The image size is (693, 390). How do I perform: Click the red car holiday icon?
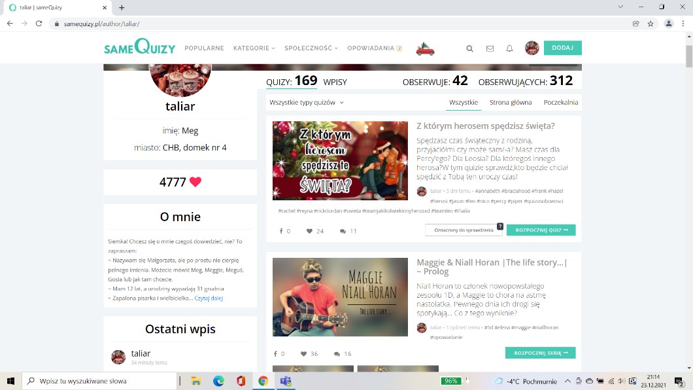[426, 48]
